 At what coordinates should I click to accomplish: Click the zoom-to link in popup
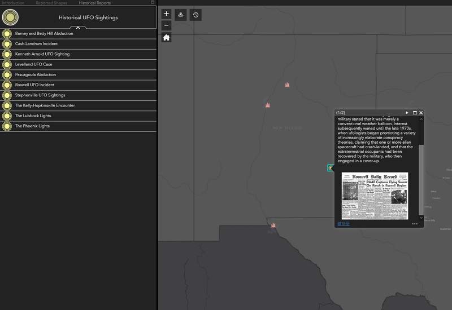(344, 224)
